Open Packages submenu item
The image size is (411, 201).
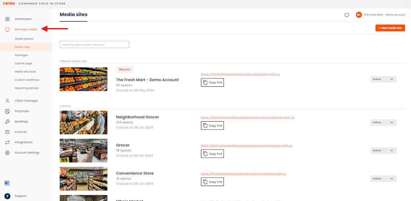click(x=21, y=55)
